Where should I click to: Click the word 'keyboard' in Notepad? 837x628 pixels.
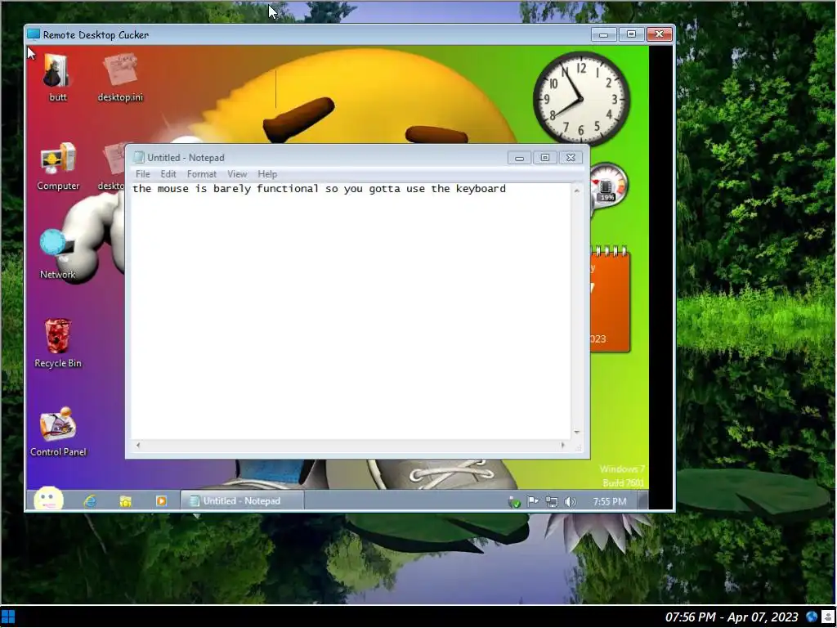pos(481,189)
